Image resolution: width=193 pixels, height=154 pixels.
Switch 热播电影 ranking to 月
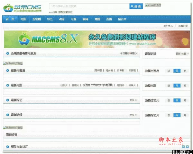(x=185, y=85)
